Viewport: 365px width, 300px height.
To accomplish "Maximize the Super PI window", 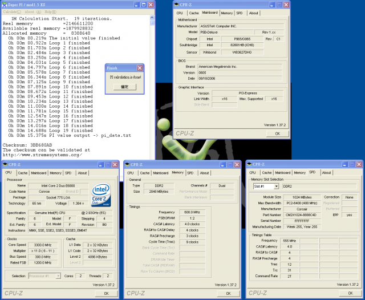I will pos(144,5).
